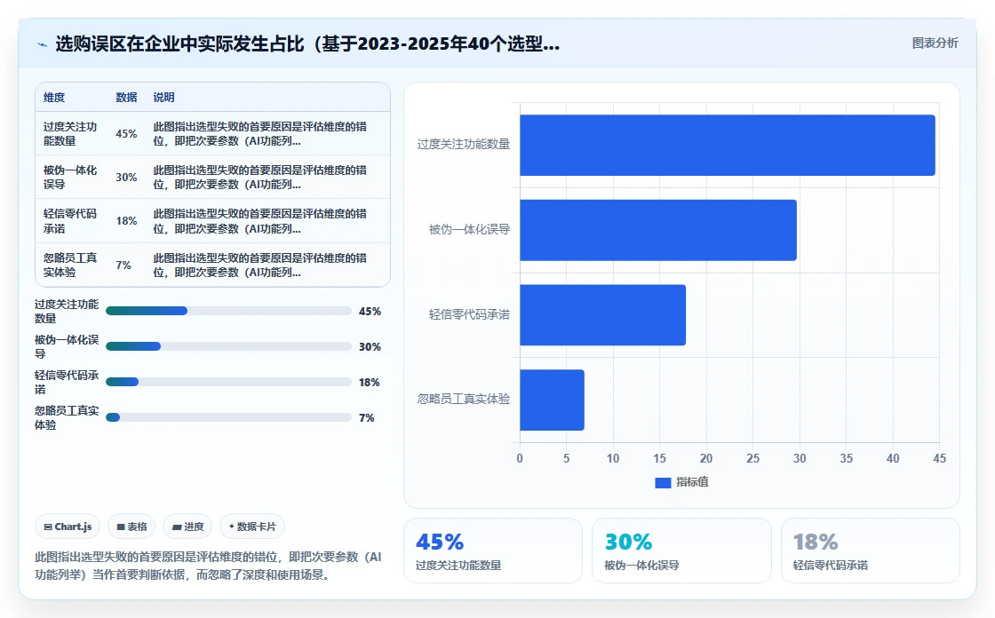Click the 过度关注功能数量 chart bar
The width and height of the screenshot is (995, 618).
click(x=728, y=146)
